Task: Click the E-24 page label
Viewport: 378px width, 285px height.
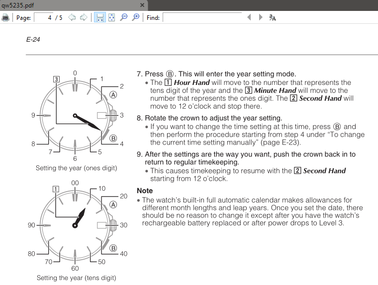Action: (33, 40)
